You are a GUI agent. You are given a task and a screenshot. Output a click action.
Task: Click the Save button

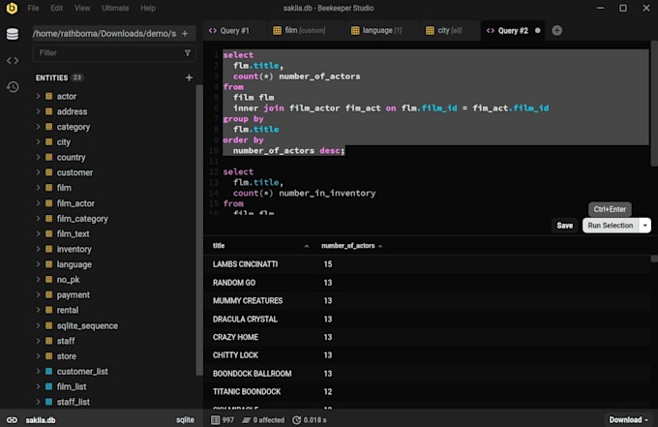pos(564,226)
